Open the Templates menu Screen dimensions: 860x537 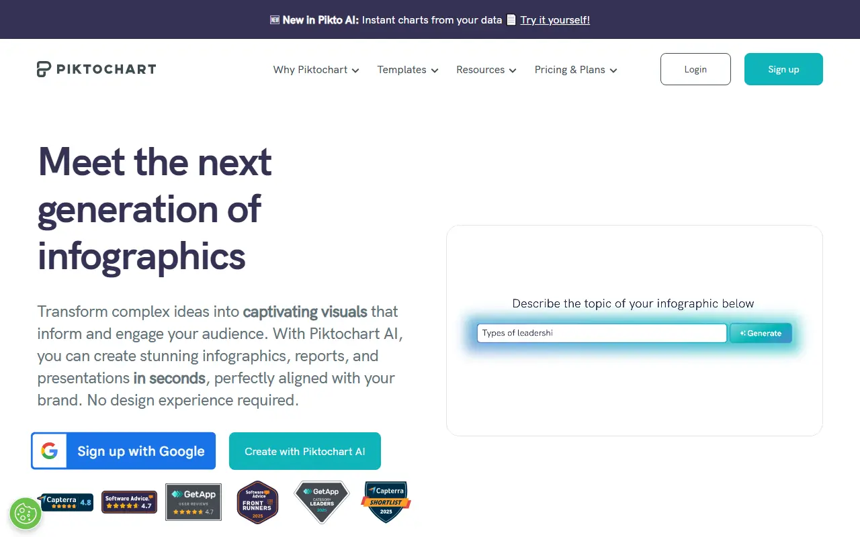pyautogui.click(x=407, y=70)
